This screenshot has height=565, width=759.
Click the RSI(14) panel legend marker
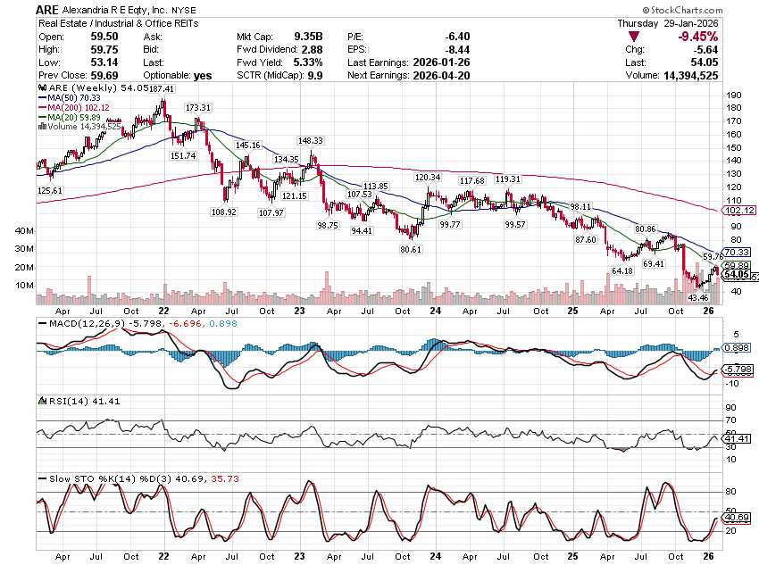(41, 402)
